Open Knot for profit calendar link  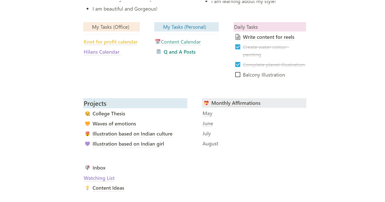tap(111, 42)
